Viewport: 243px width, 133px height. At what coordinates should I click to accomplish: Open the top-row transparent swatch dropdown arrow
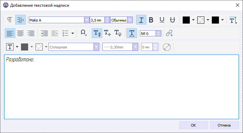pyautogui.click(x=208, y=20)
